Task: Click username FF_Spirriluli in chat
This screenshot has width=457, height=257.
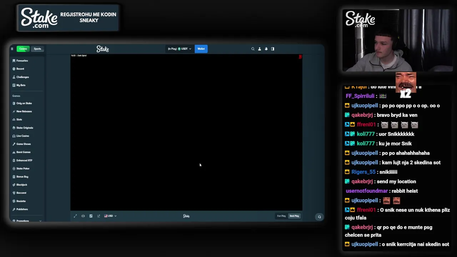Action: pyautogui.click(x=360, y=96)
